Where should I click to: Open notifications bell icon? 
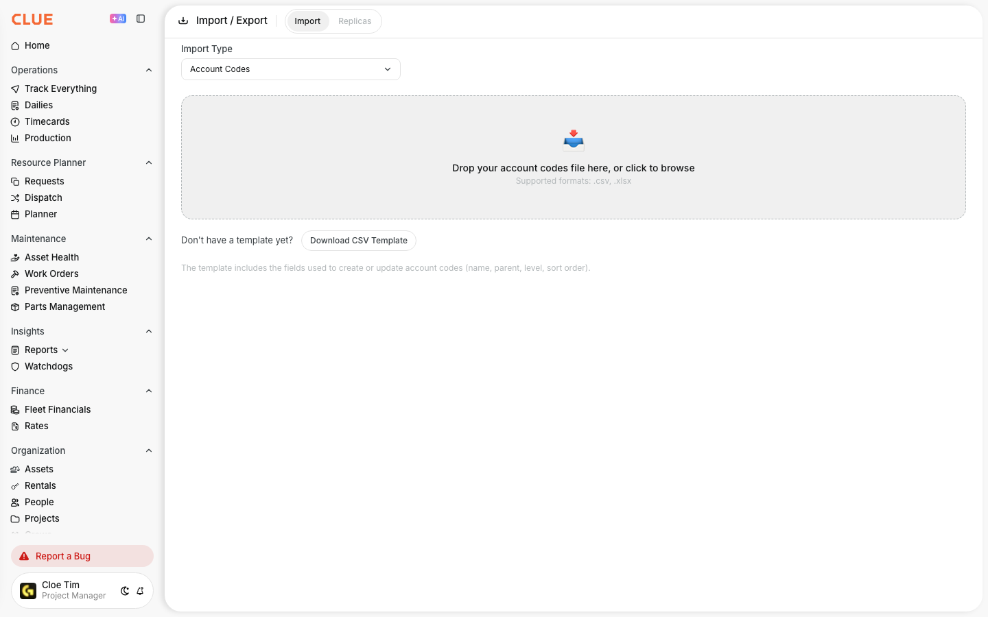tap(140, 591)
